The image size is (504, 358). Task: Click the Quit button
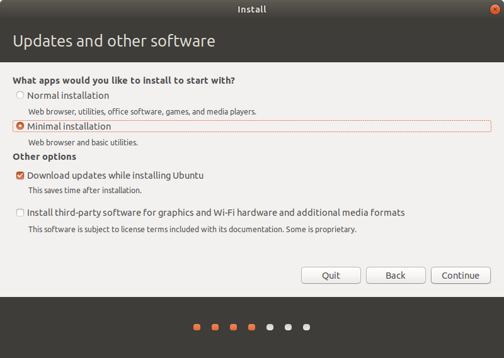coord(331,275)
